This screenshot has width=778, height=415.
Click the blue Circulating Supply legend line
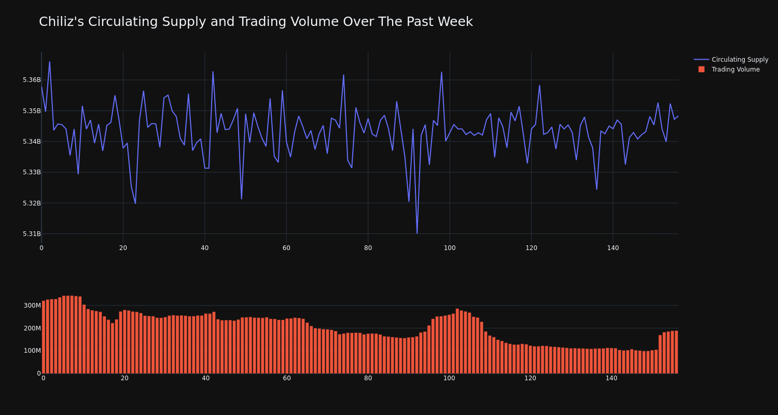(701, 60)
